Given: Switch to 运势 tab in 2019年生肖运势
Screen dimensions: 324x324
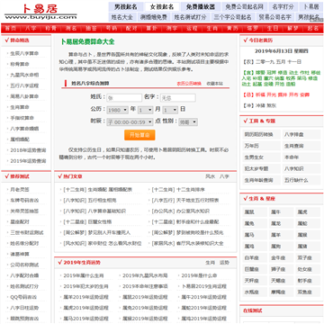Looking at the screenshot, I should (x=224, y=263).
